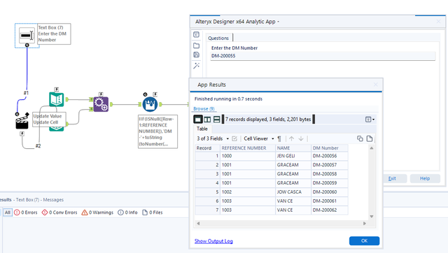This screenshot has height=253, width=448.
Task: Click the NAME column header
Action: pyautogui.click(x=293, y=148)
